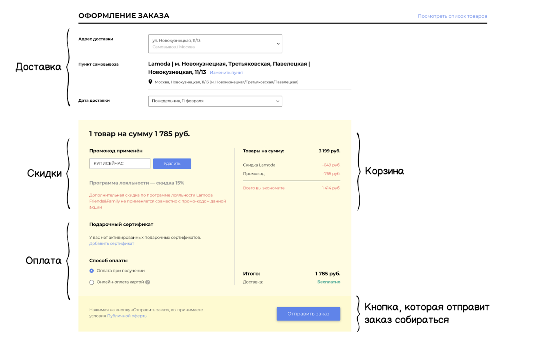Open the Посмотреть список товаров link

coord(452,16)
